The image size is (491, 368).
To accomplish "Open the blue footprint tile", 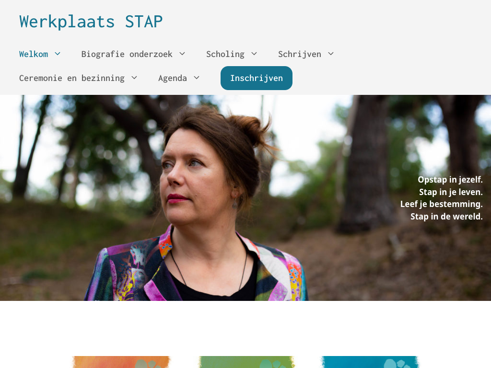I will click(x=370, y=362).
